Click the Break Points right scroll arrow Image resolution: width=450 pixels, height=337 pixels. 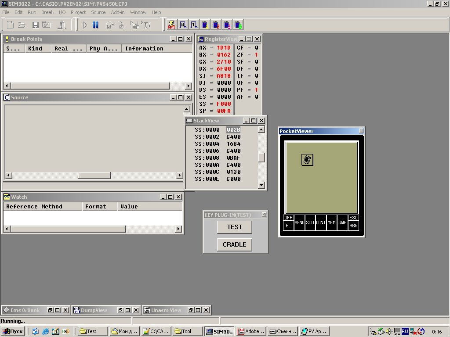[x=188, y=86]
